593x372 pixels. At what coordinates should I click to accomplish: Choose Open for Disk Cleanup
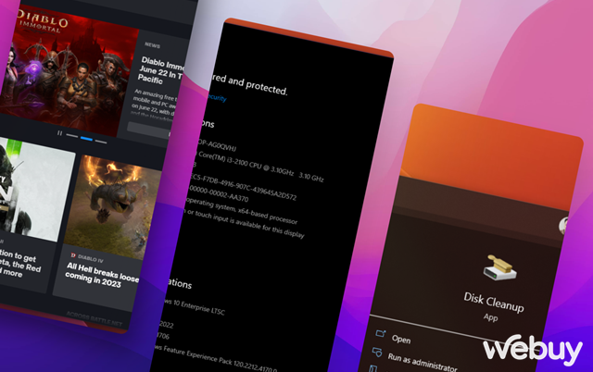[400, 340]
